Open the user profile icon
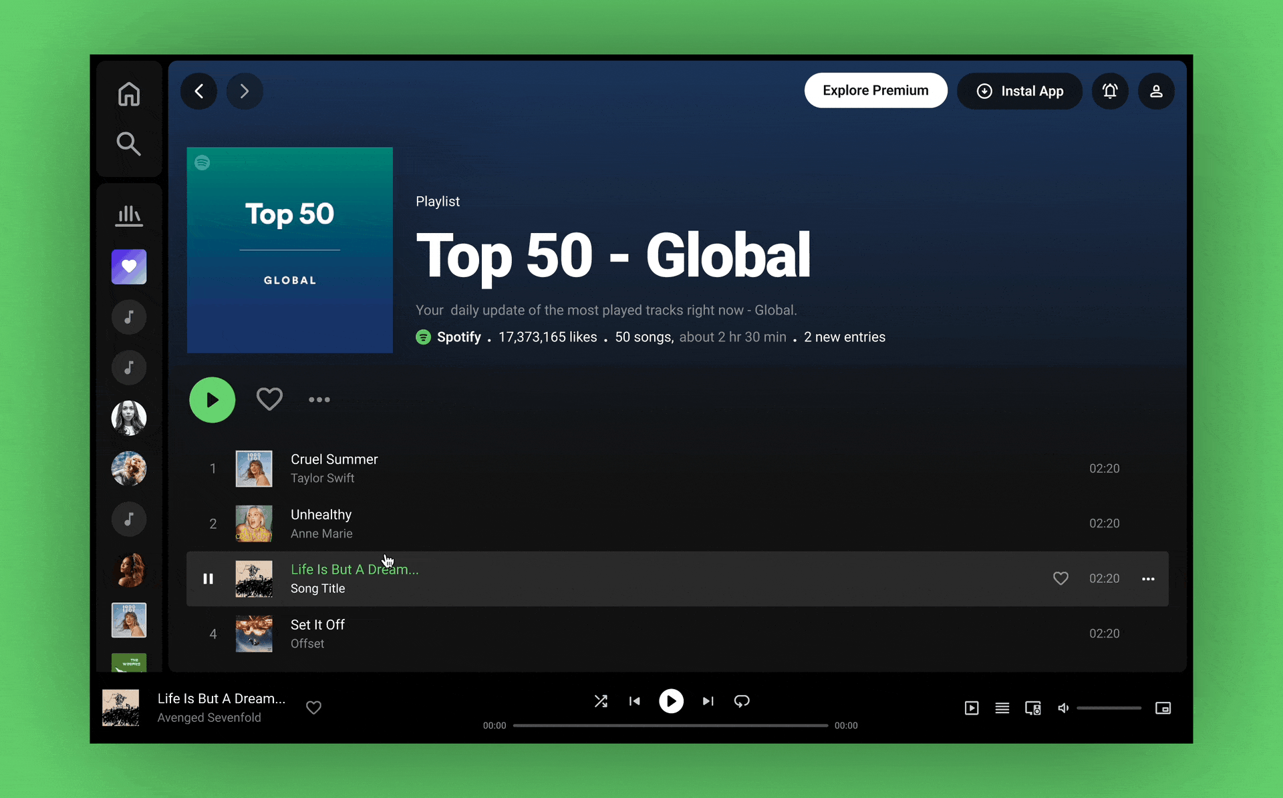 [x=1156, y=91]
